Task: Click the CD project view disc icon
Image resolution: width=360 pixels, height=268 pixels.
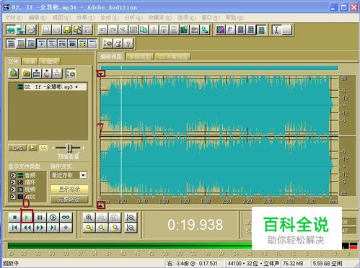Action: (31, 30)
